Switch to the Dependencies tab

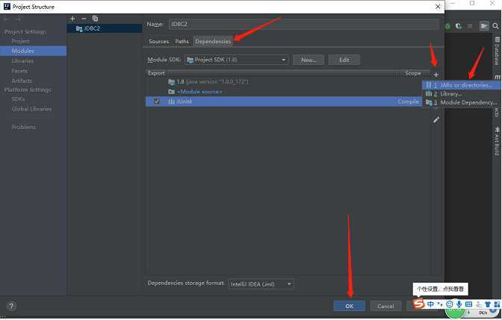pyautogui.click(x=213, y=42)
